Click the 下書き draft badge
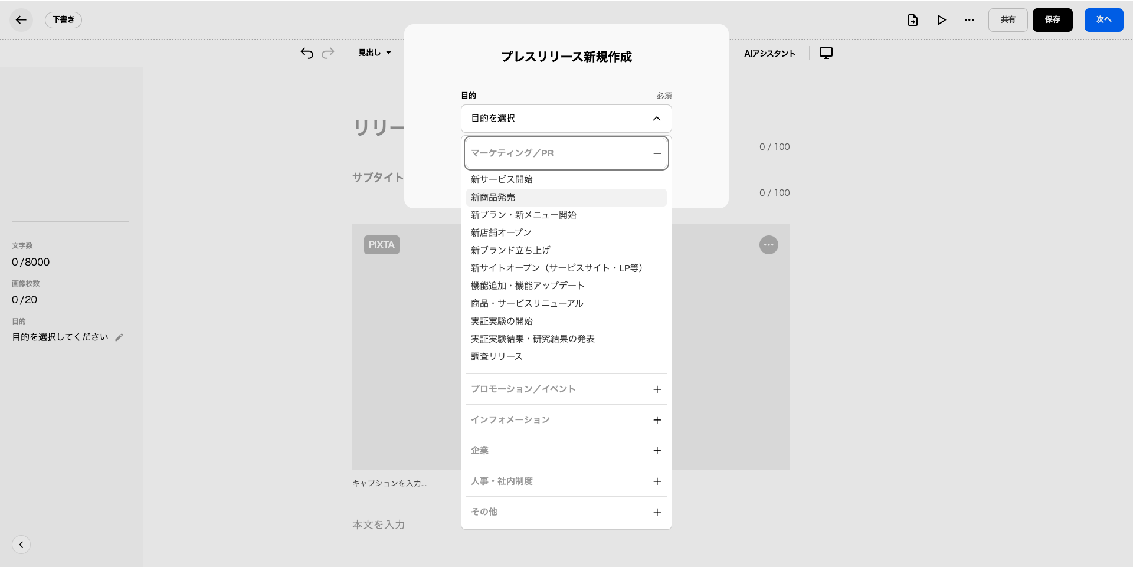This screenshot has height=567, width=1133. click(x=63, y=20)
